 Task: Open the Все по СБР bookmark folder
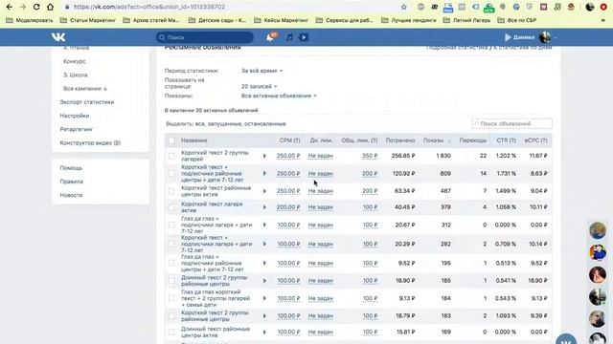pos(517,20)
